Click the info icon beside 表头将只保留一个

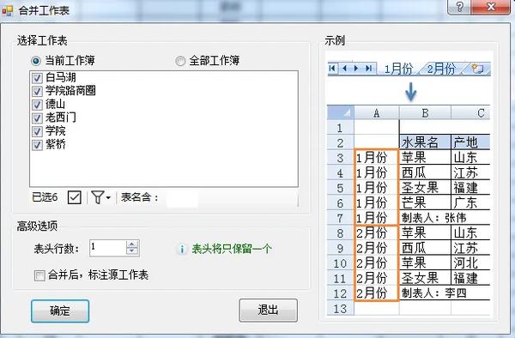coord(182,250)
